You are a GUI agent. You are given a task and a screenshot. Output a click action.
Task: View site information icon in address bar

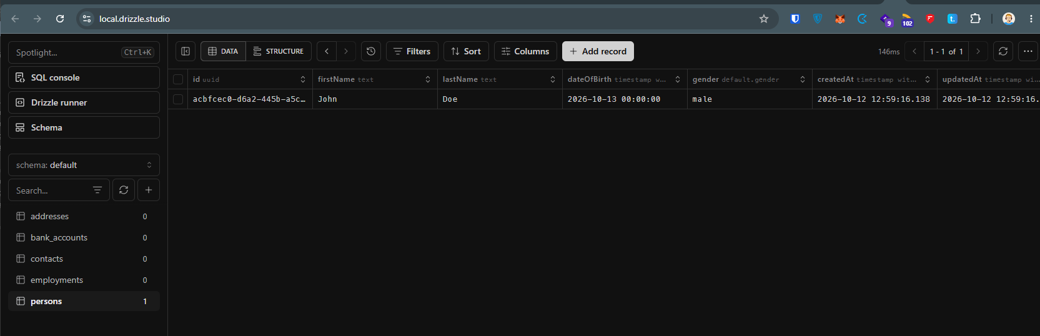pos(87,19)
